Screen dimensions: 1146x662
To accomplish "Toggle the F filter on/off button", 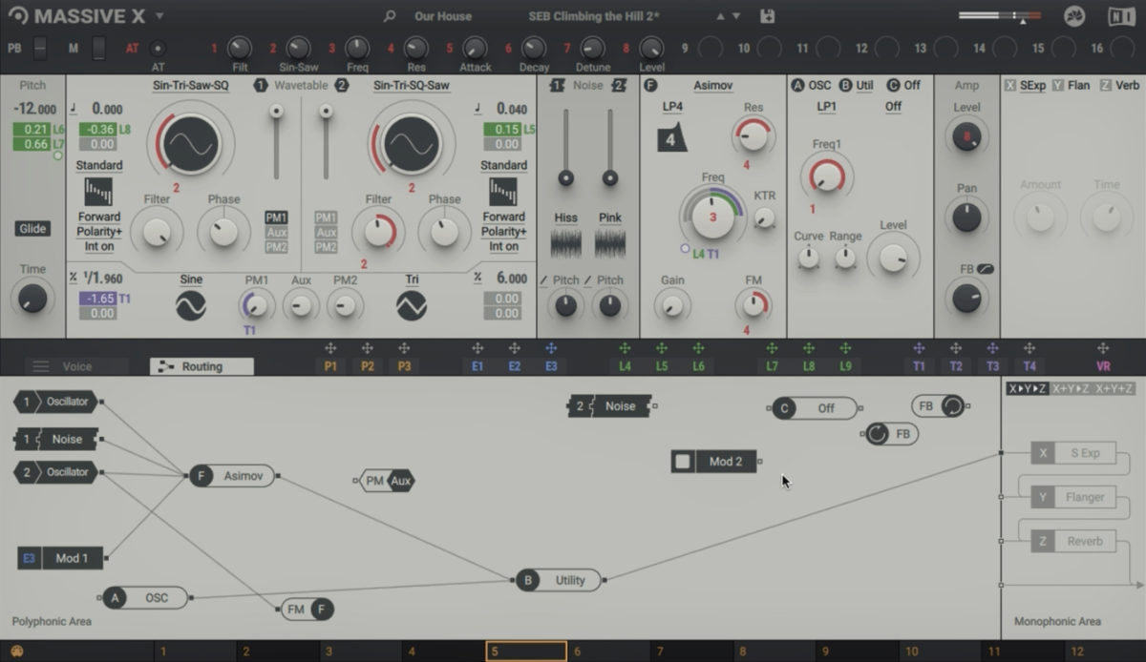I will click(650, 86).
